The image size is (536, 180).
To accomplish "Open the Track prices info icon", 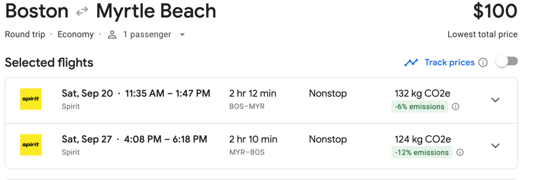I will (483, 63).
